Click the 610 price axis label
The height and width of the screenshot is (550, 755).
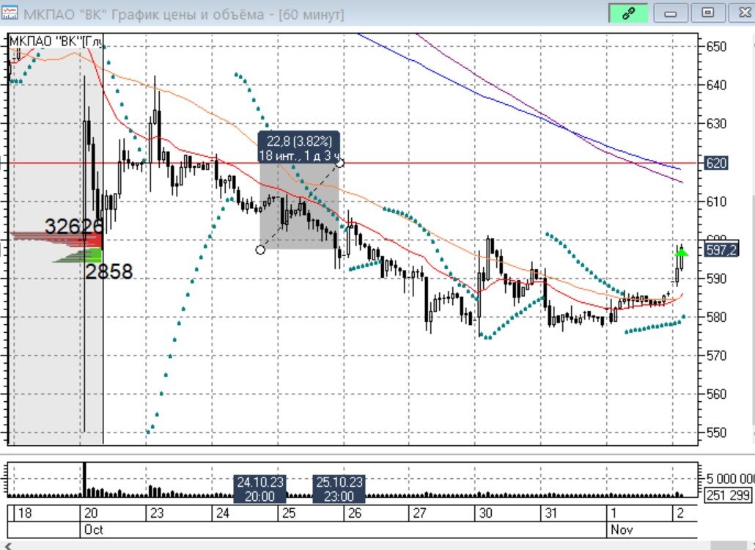(716, 202)
